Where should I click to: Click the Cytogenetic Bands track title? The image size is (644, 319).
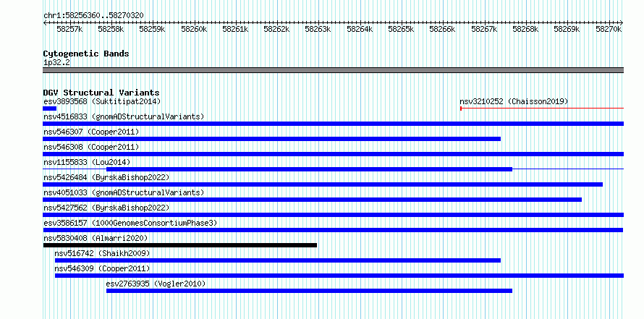pos(86,54)
